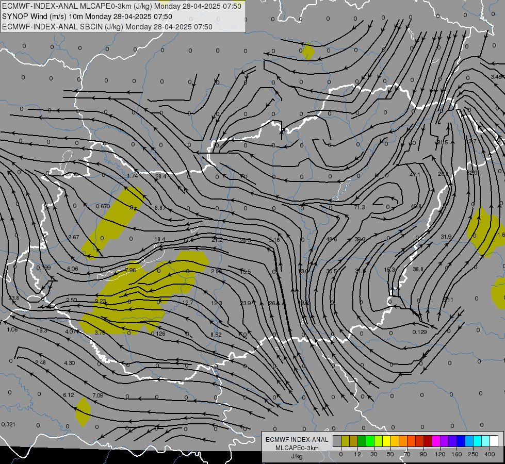Select the 7.96 value on olive area
The height and width of the screenshot is (464, 505).
coord(131,270)
